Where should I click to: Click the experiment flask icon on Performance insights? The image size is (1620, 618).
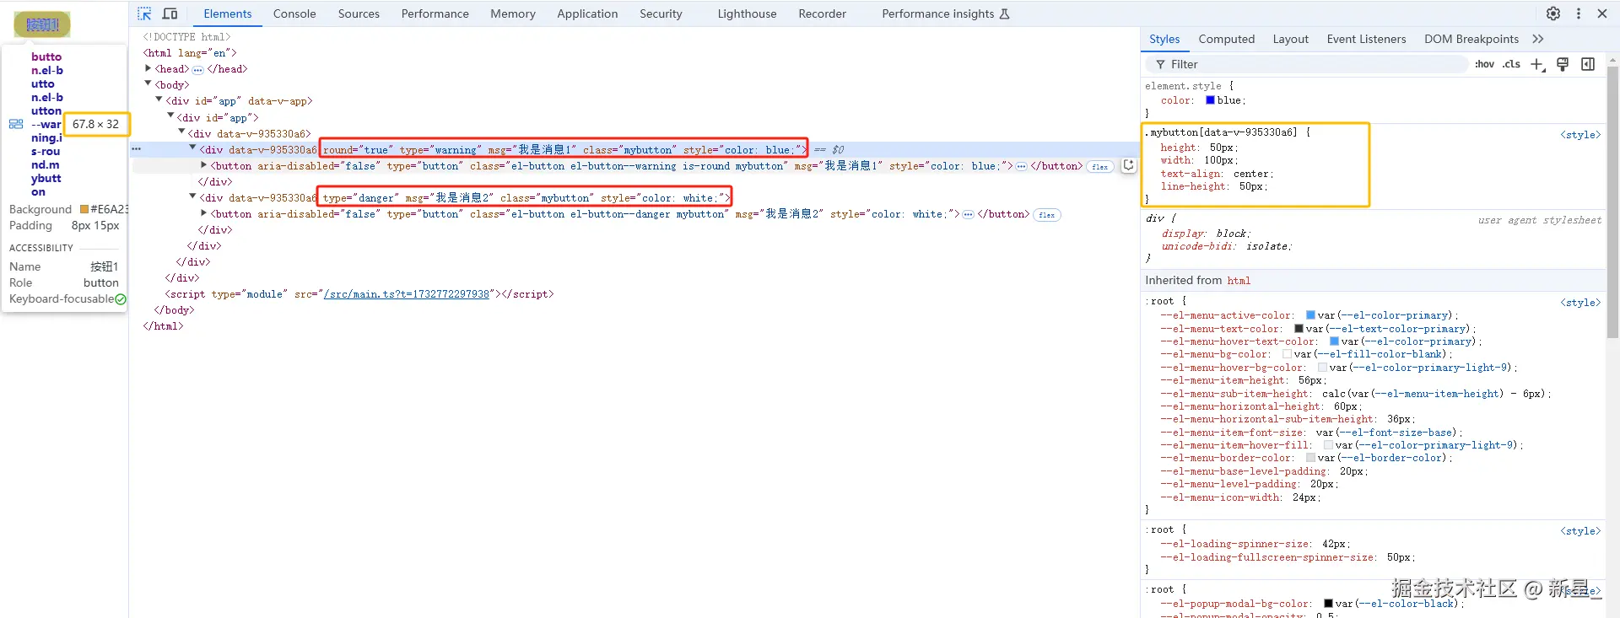pyautogui.click(x=1004, y=13)
